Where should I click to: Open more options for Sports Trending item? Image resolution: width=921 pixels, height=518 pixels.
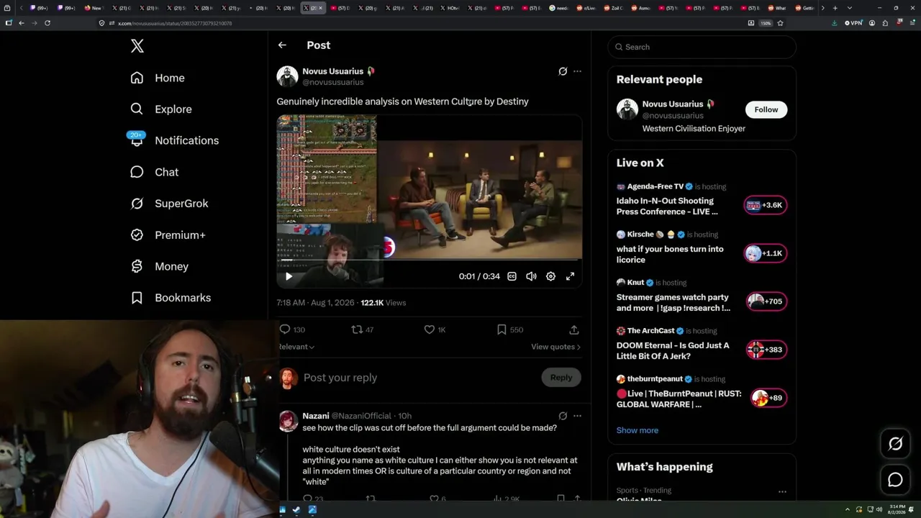(x=782, y=492)
